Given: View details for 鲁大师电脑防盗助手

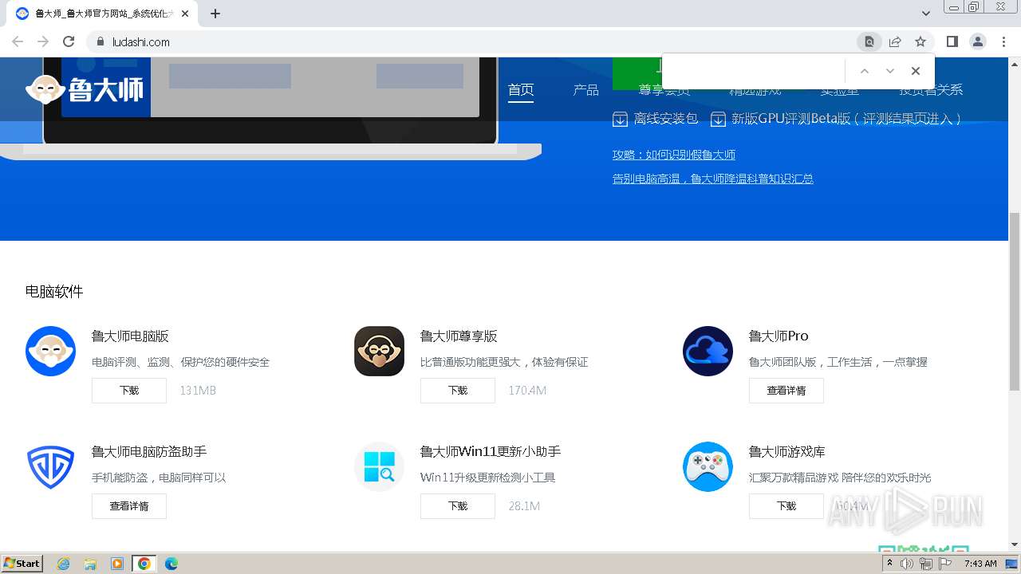Looking at the screenshot, I should pyautogui.click(x=129, y=506).
